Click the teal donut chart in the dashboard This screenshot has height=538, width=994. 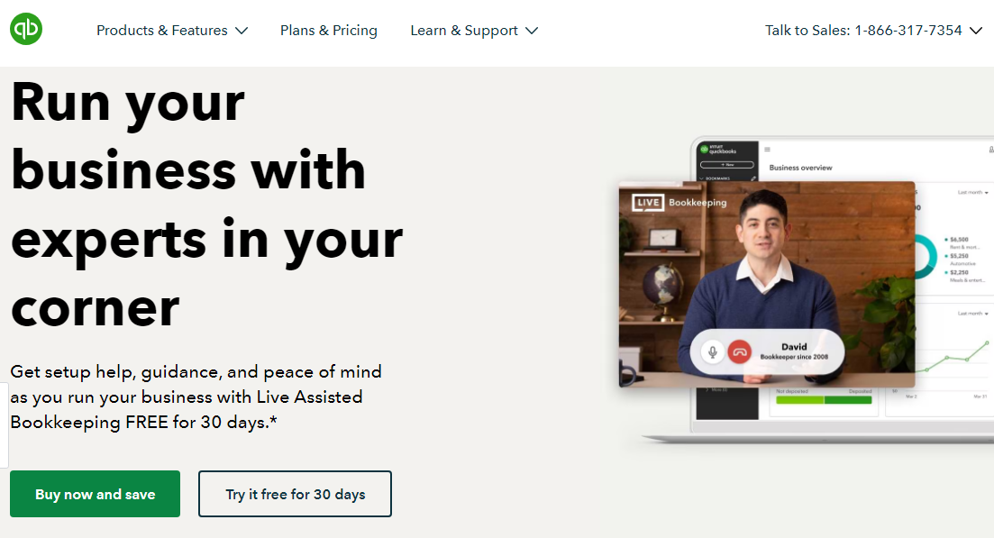tap(926, 257)
